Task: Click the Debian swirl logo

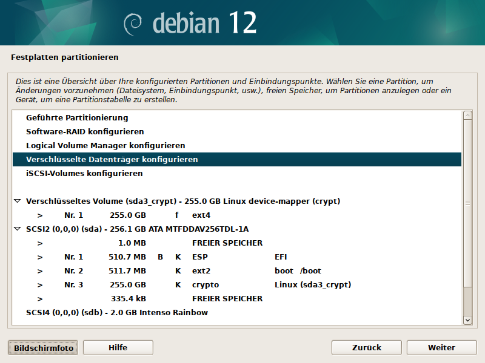Action: (x=133, y=23)
